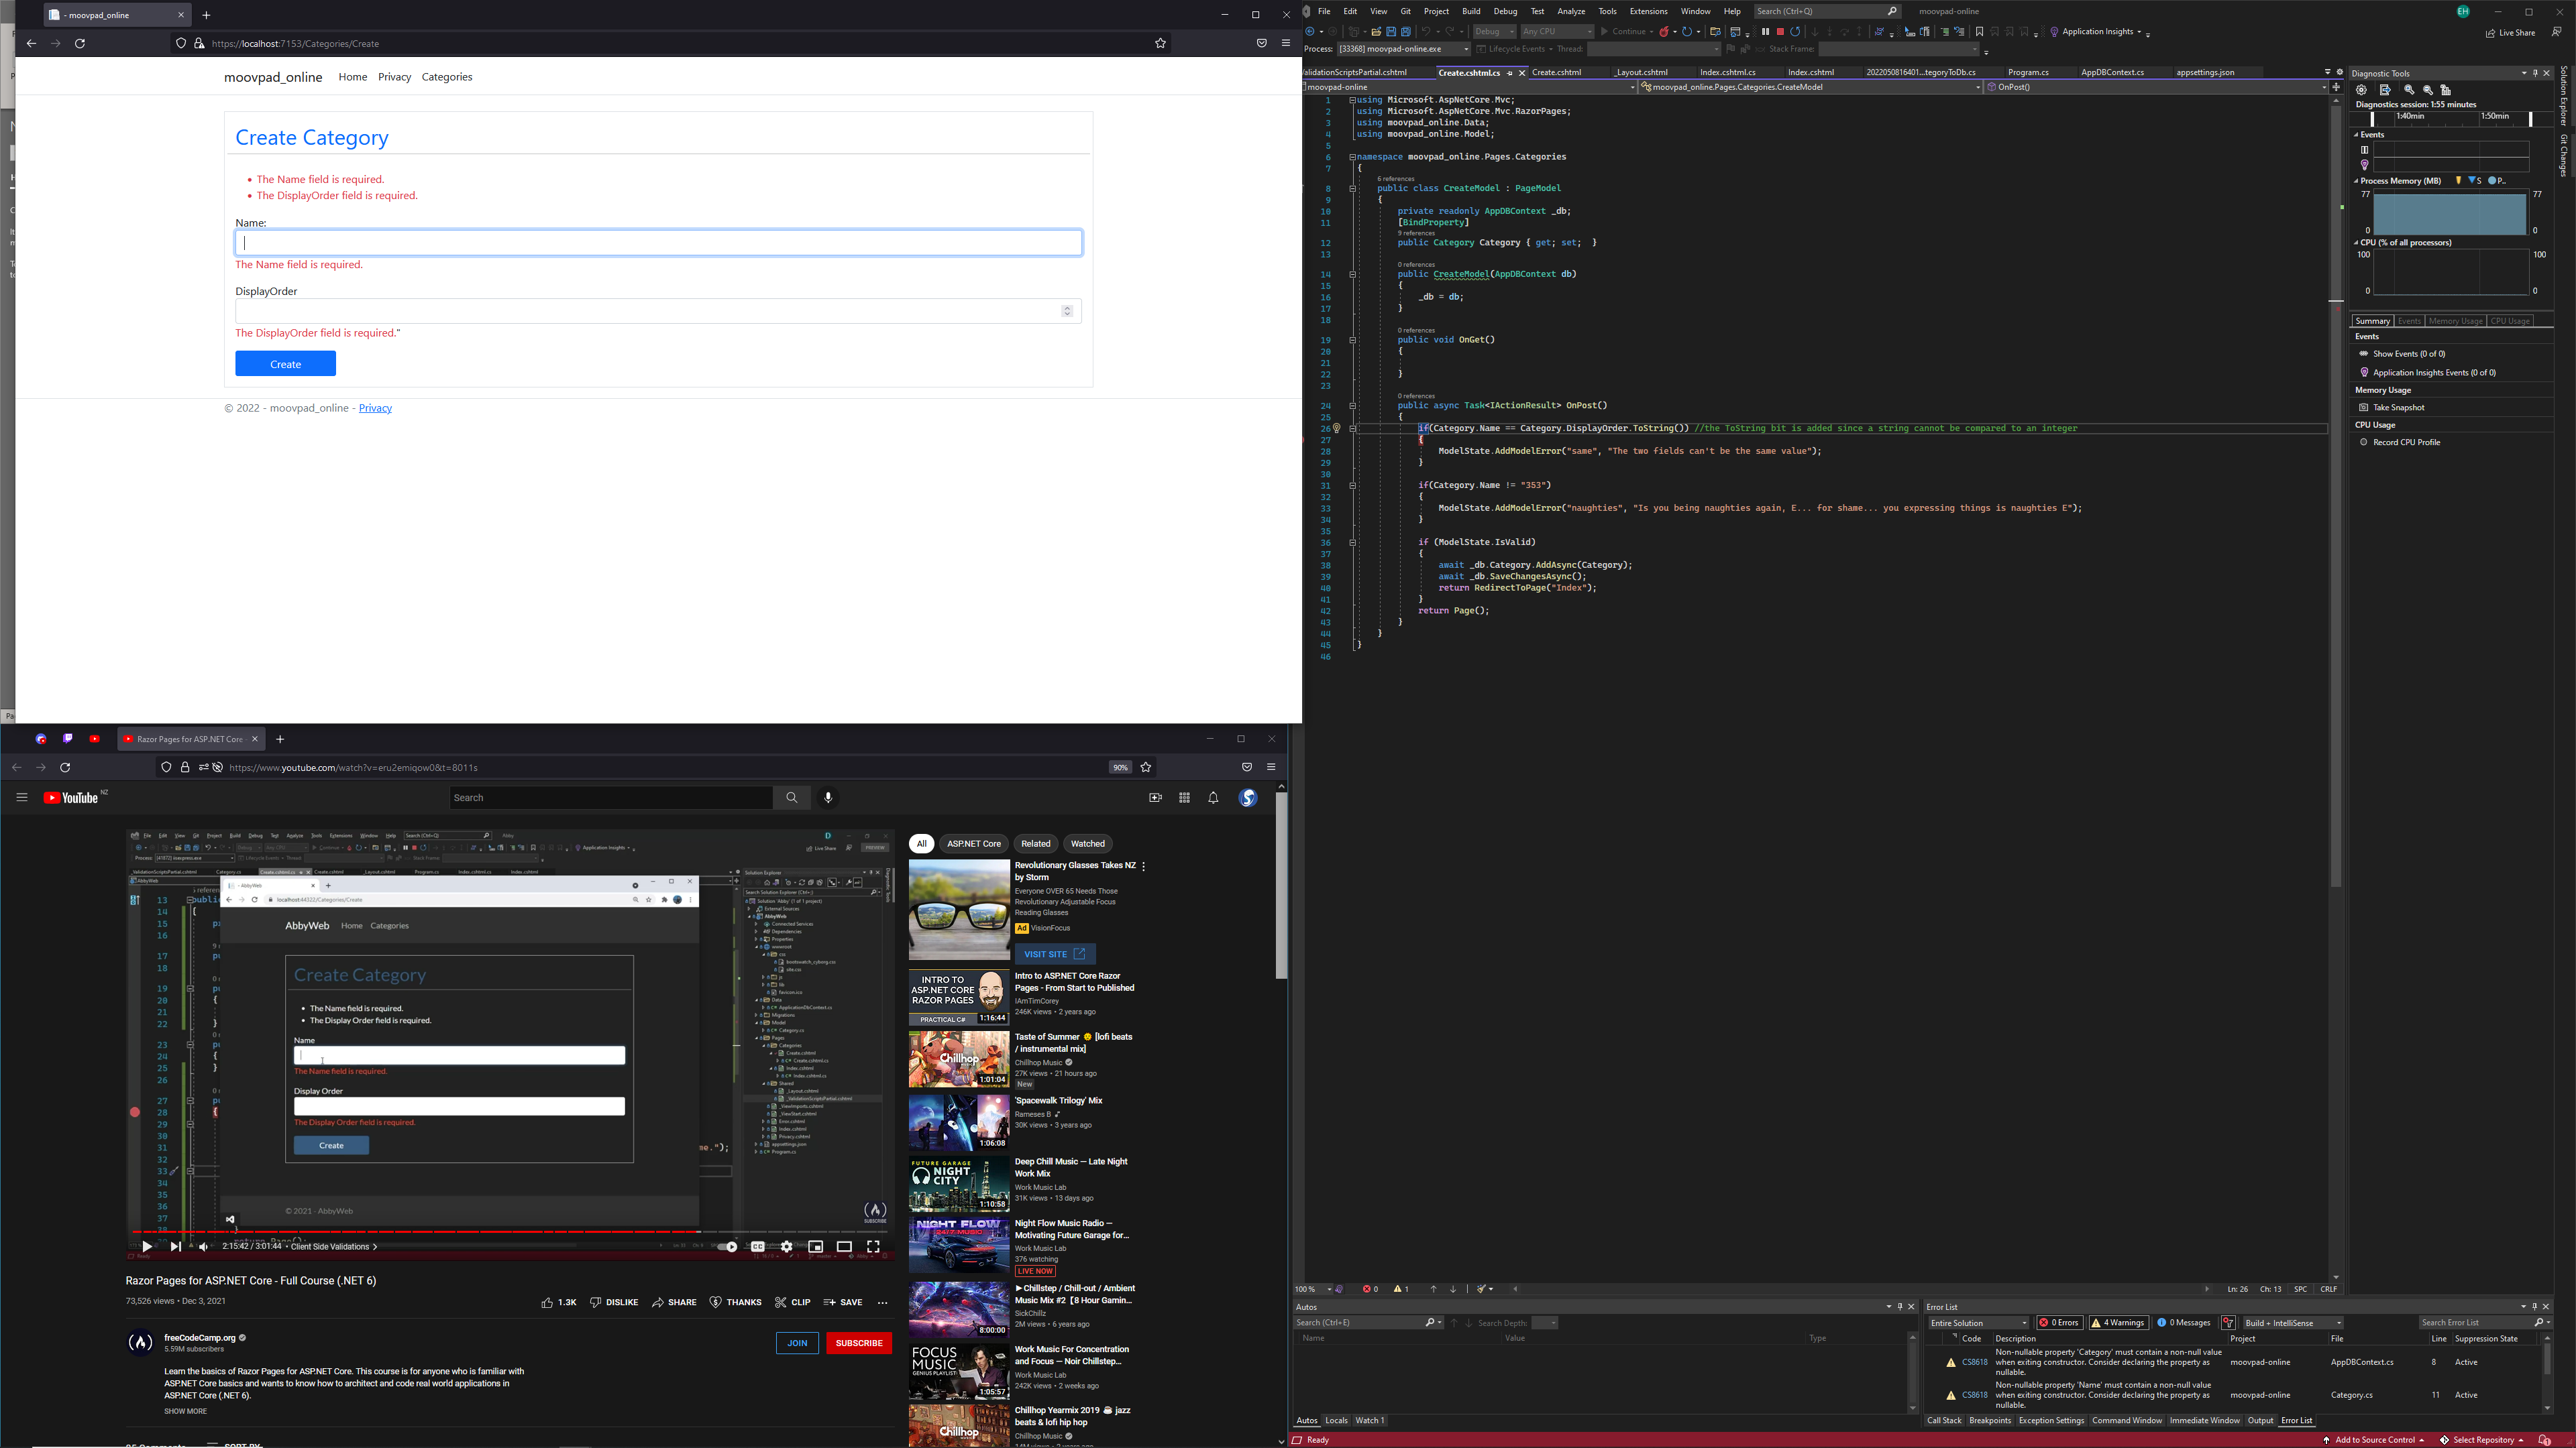
Task: Click the notifications bell in VS status bar
Action: coord(2545,1440)
